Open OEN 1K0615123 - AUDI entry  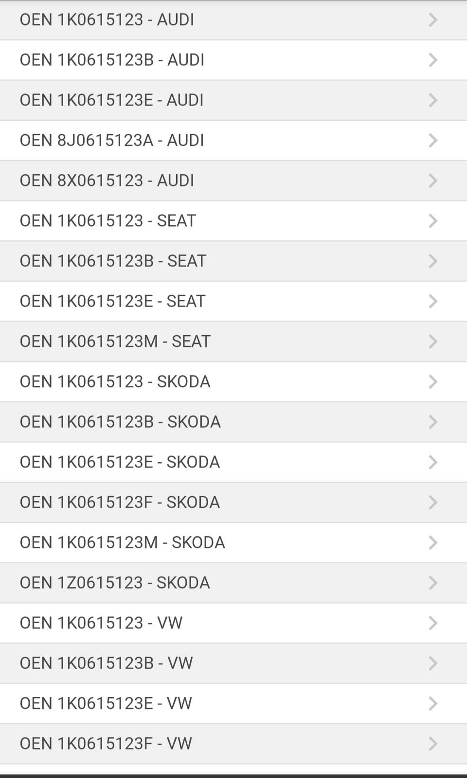tap(107, 19)
